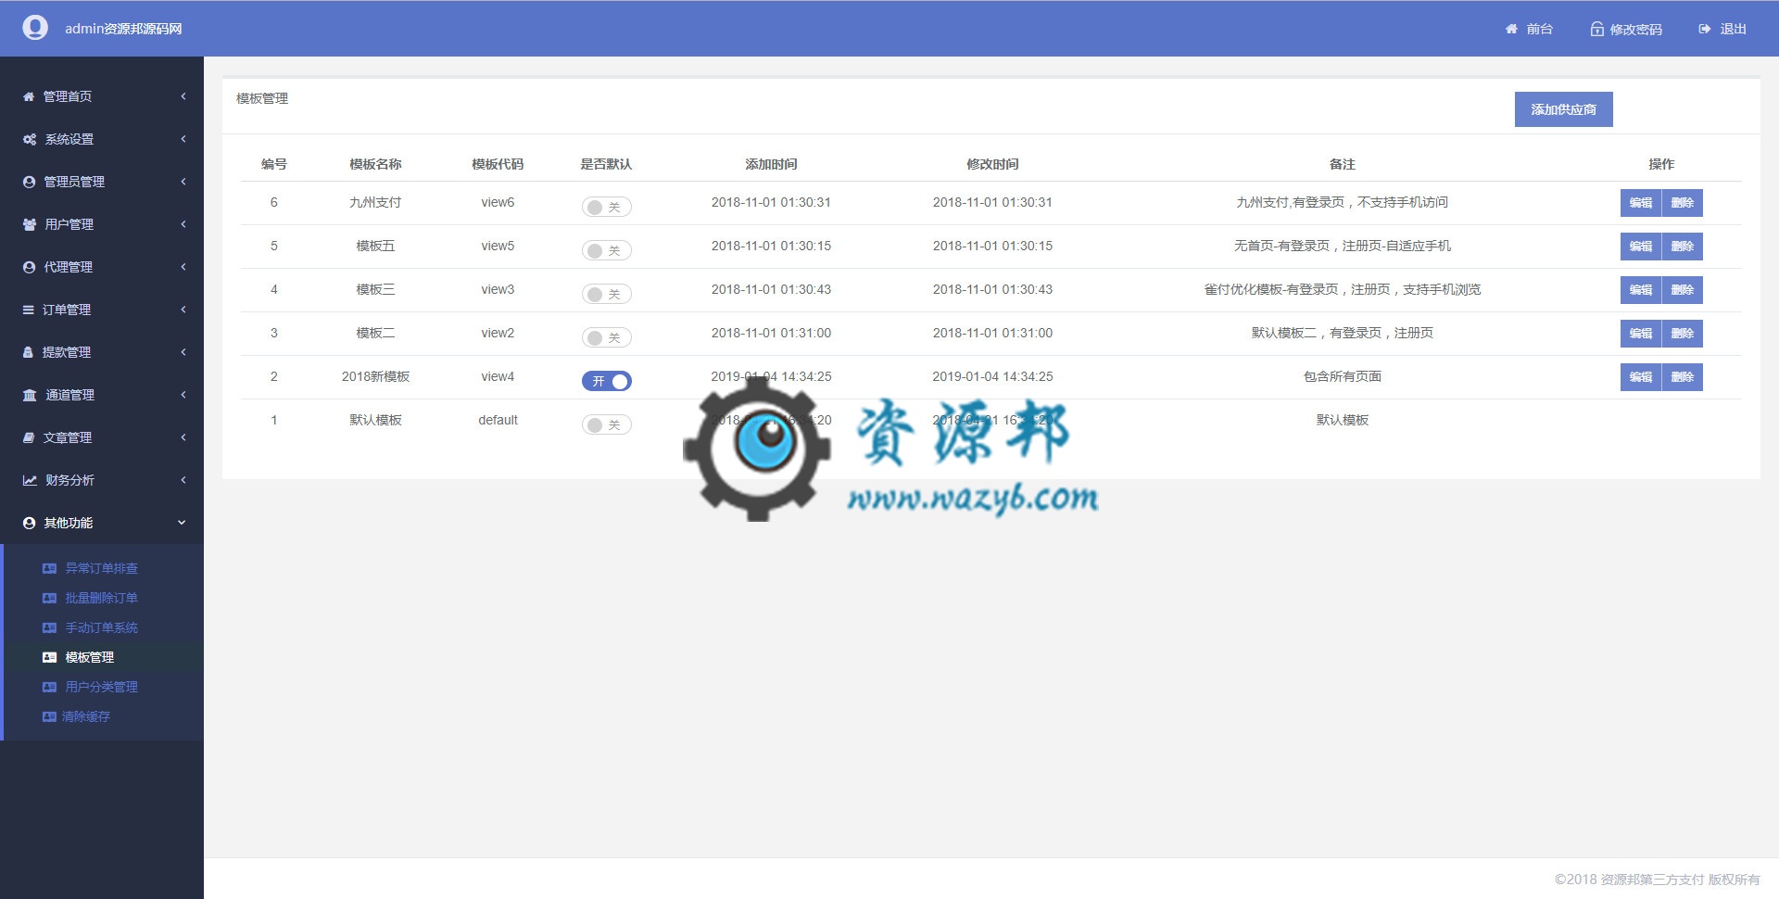Toggle default switch for 默认模板 row
This screenshot has width=1779, height=899.
(606, 424)
